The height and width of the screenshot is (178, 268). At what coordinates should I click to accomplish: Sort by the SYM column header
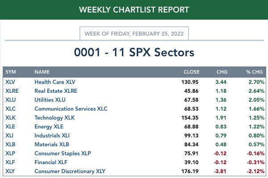pyautogui.click(x=11, y=72)
